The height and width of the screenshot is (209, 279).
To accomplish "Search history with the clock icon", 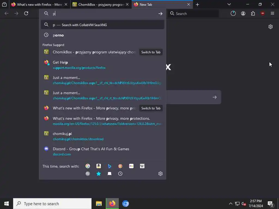I will point(120,174).
